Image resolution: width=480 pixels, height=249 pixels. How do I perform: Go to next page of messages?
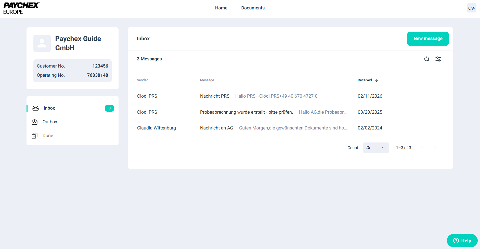tap(435, 148)
